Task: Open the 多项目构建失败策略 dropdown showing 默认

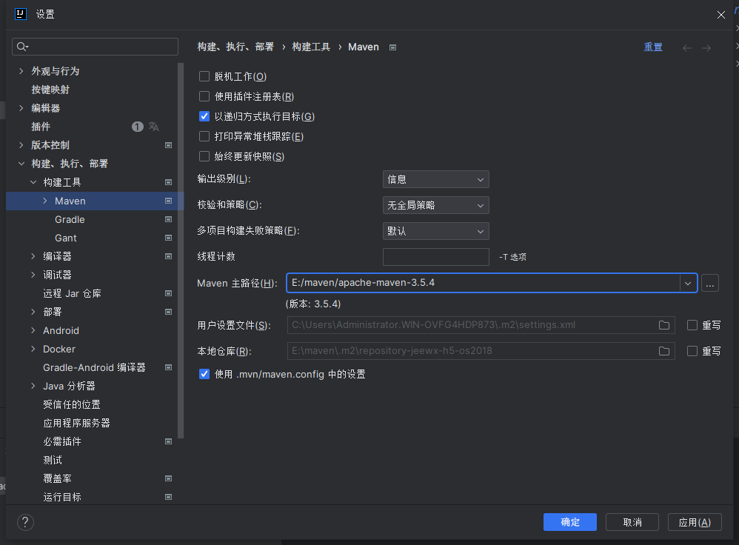Action: 435,231
